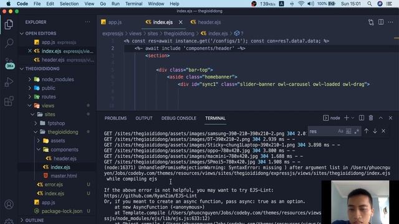Toggle regular expression in terminal find
This screenshot has width=399, height=224.
pos(357,131)
